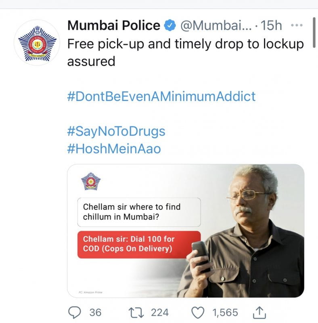Click the Mumbai Police display name
The width and height of the screenshot is (318, 323).
[x=114, y=26]
